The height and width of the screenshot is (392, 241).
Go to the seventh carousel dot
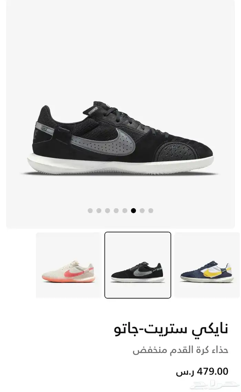142,211
